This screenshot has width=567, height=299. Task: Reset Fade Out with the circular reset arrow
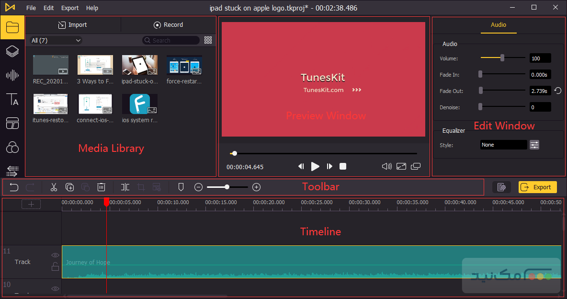pos(557,91)
